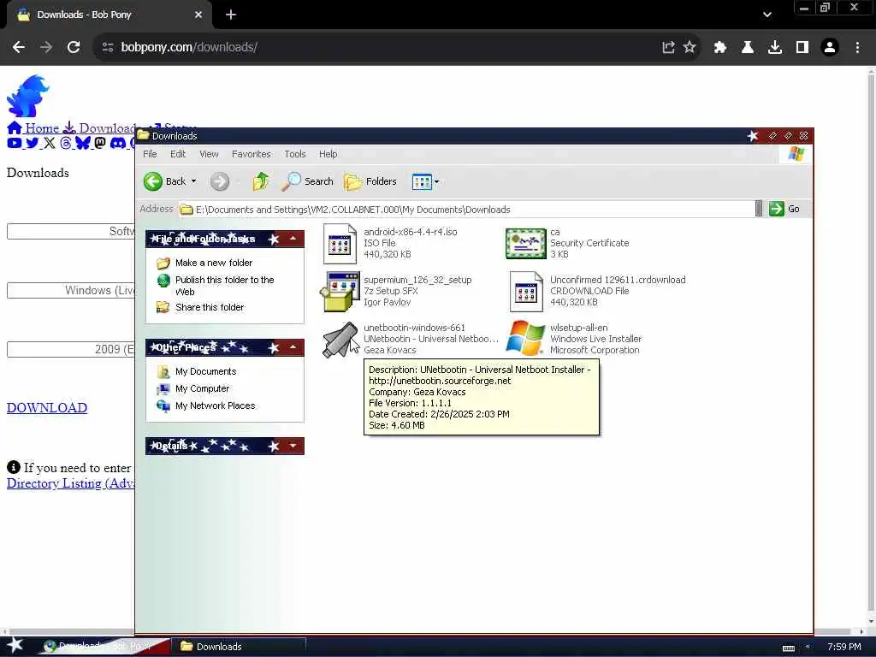Collapse the Other Places panel
This screenshot has width=876, height=657.
pos(293,347)
